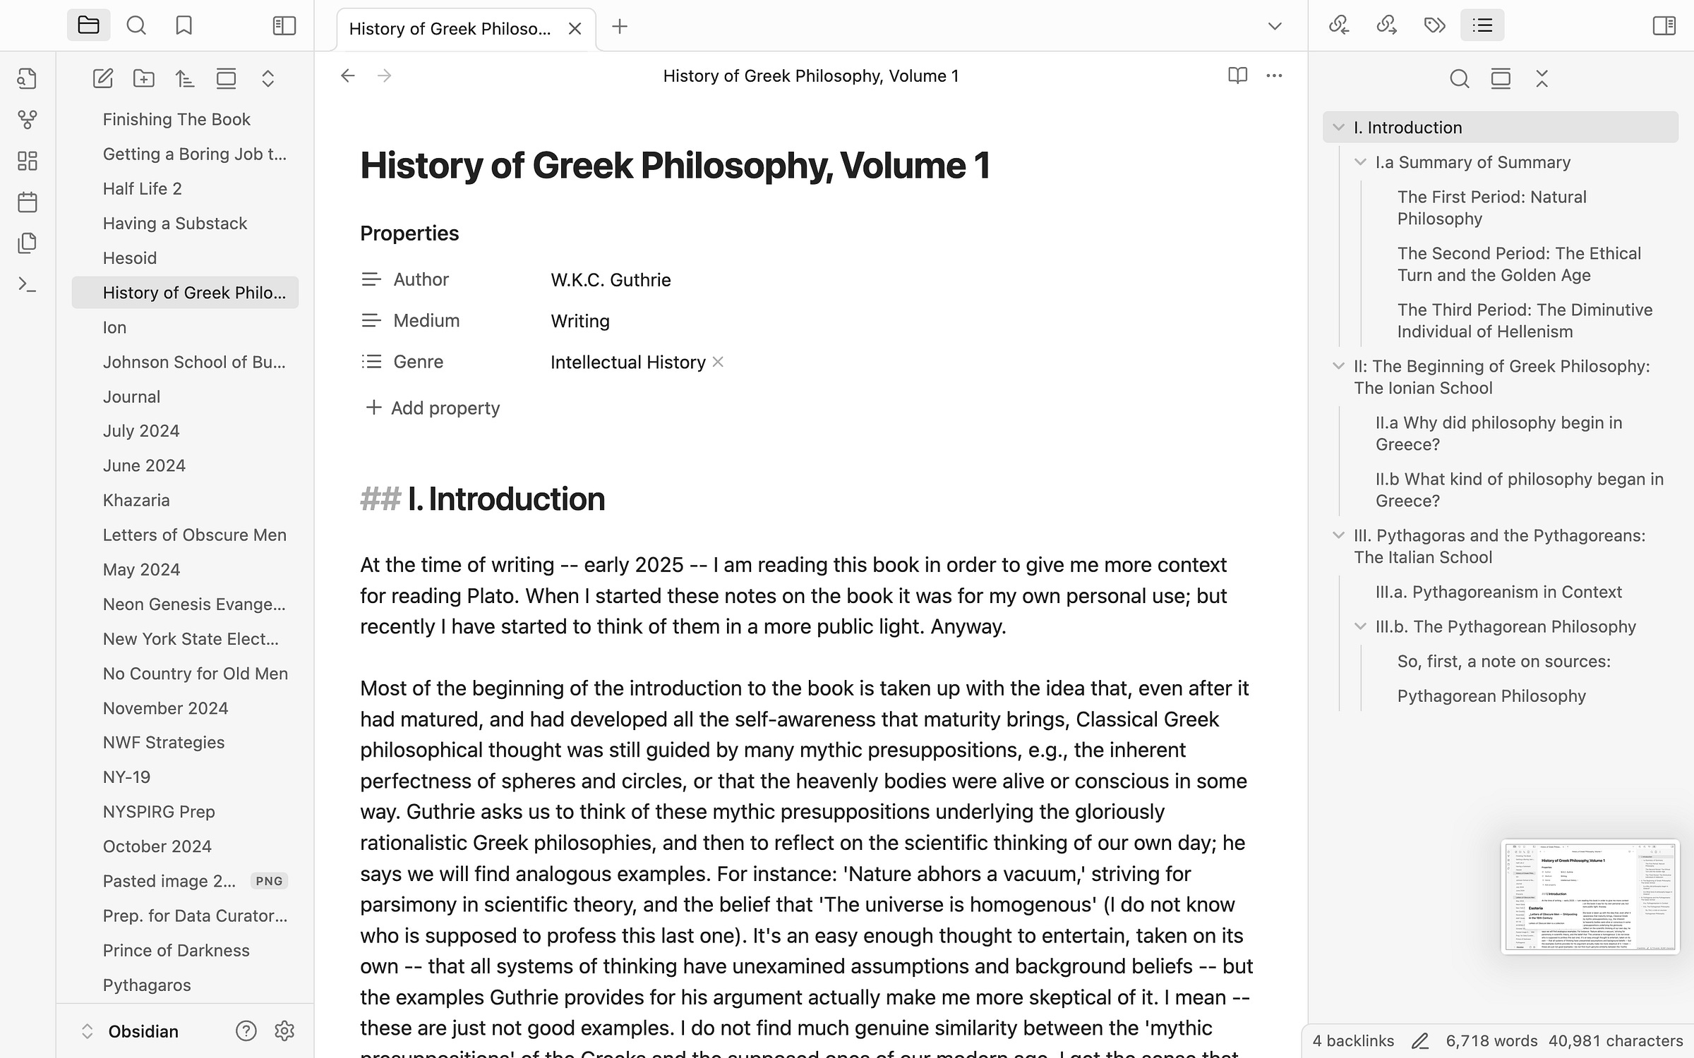
Task: Open the backlinks pane icon
Action: coord(1339,26)
